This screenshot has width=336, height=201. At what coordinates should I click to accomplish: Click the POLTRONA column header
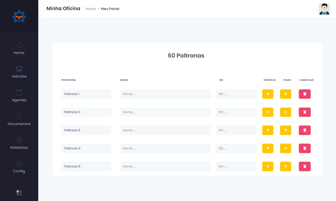click(68, 80)
